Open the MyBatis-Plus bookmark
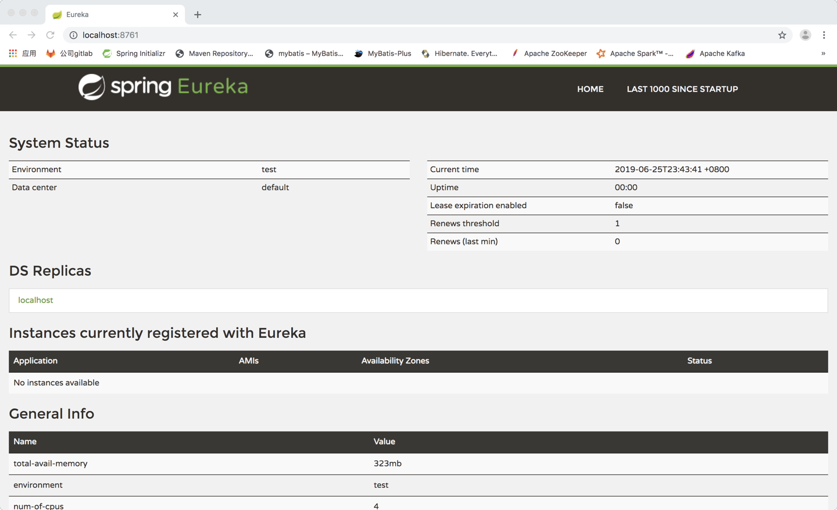837x510 pixels. (382, 54)
